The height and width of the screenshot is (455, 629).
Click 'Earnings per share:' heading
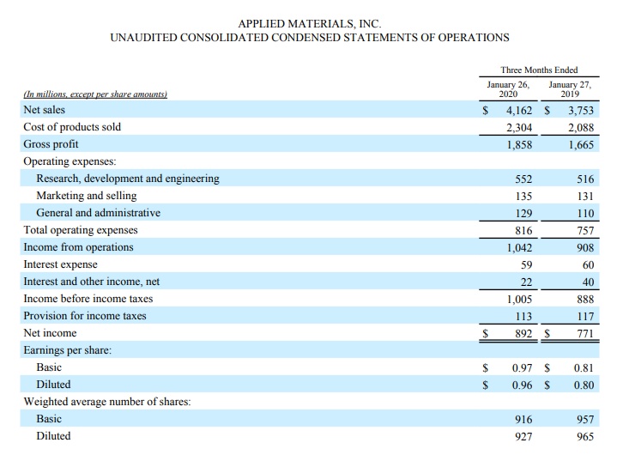click(68, 350)
